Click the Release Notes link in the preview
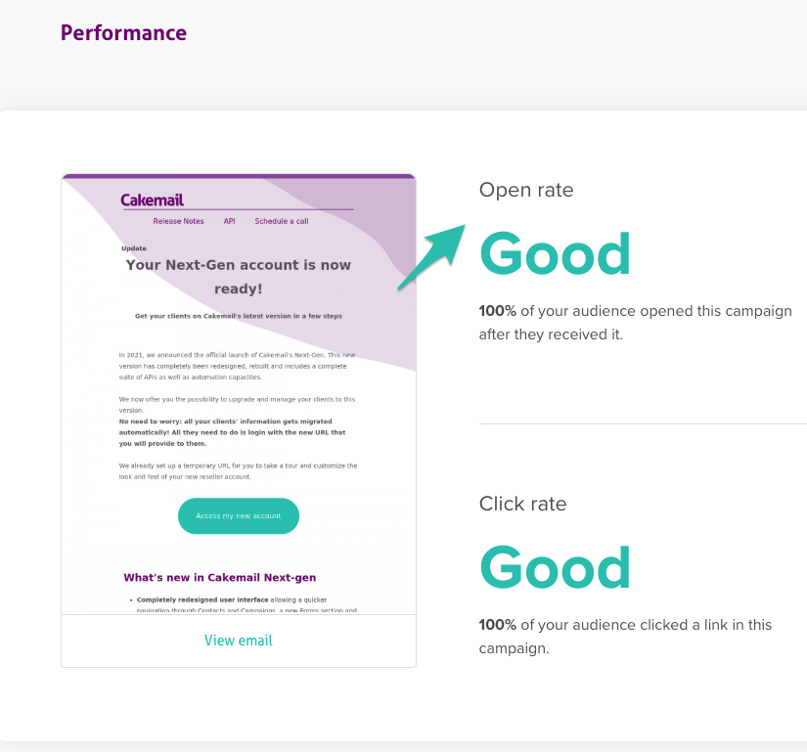 (179, 221)
